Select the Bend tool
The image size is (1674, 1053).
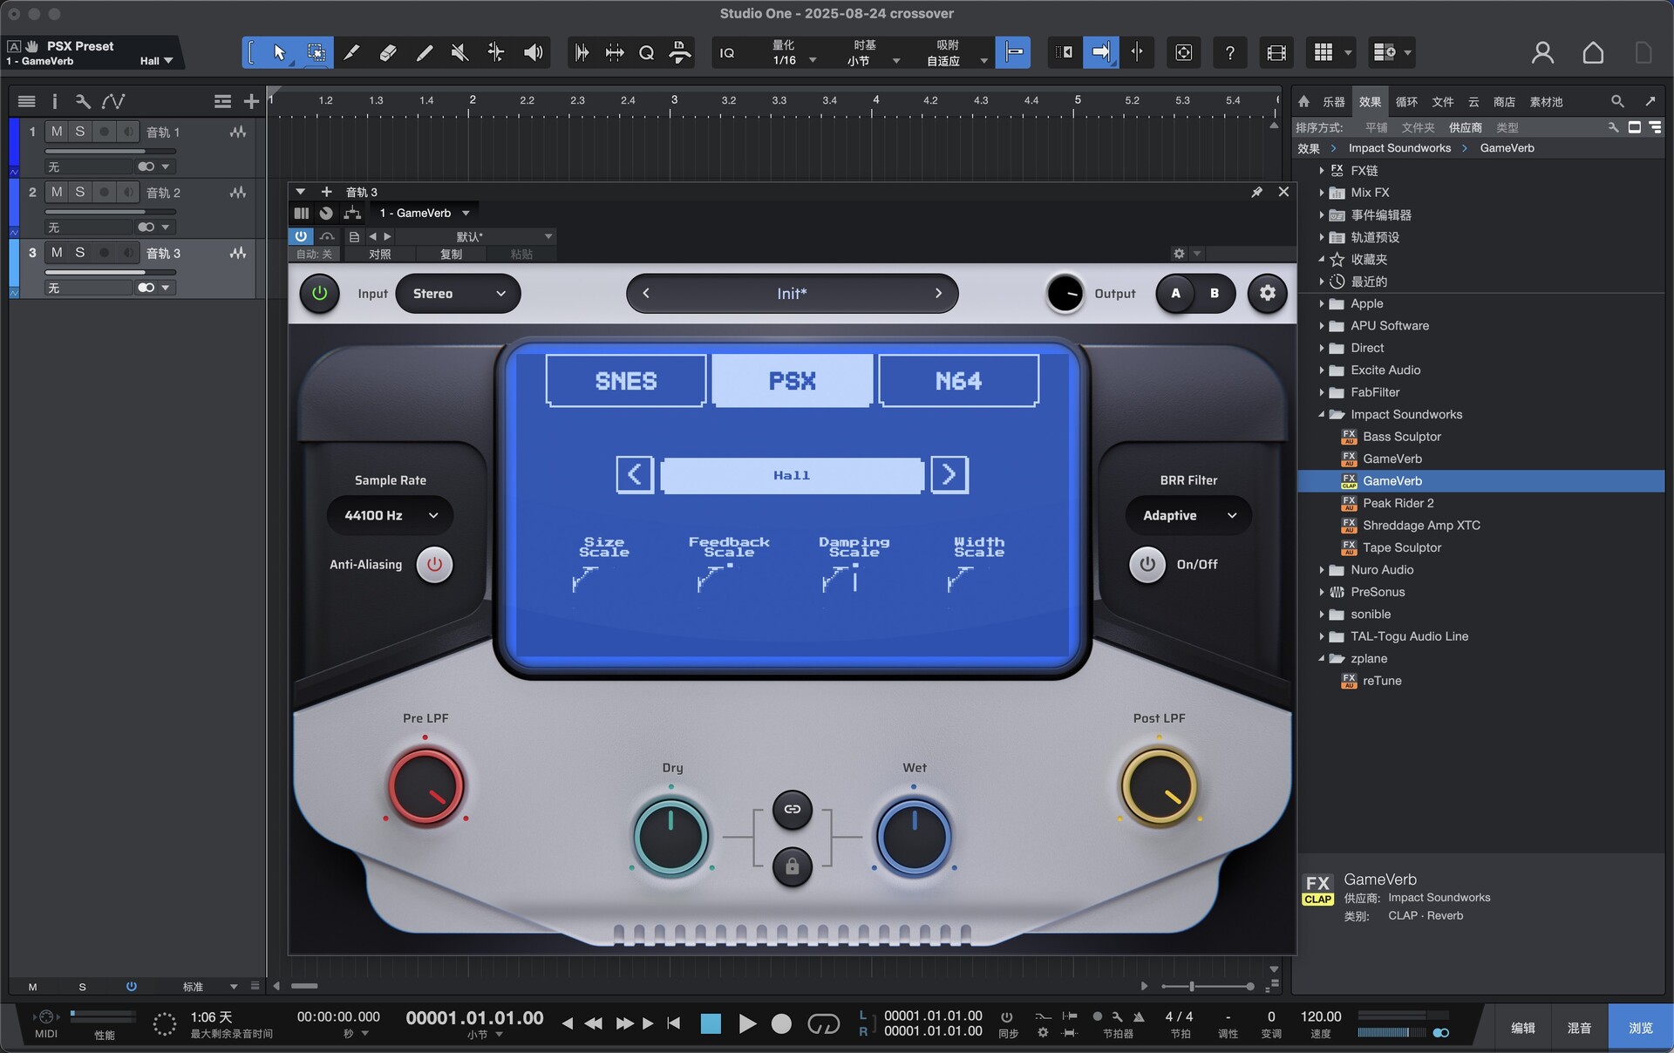(x=495, y=53)
